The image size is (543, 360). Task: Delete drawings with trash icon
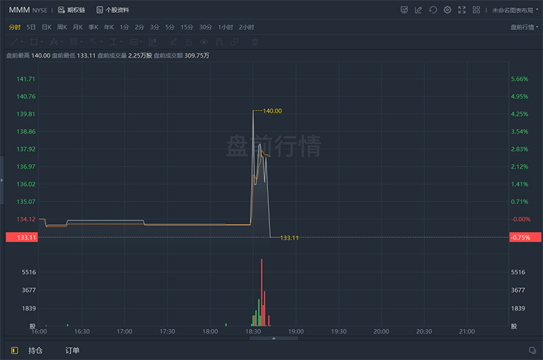tap(255, 42)
